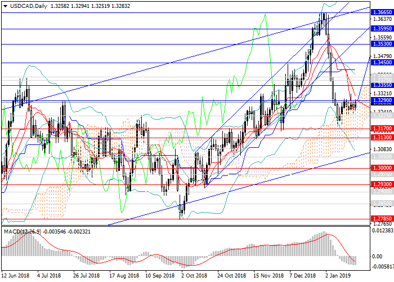Click the 15 Nov 2018 date label

pos(267,276)
